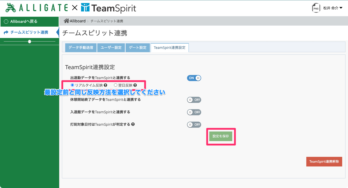This screenshot has width=348, height=188.
Task: Select the TeamSpirit連携設定 tab
Action: click(x=170, y=48)
